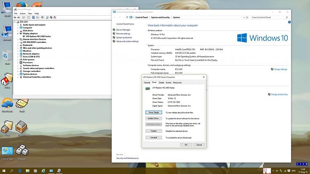Switch to Events tab in Properties dialog
Image resolution: width=310 pixels, height=174 pixels.
169,82
